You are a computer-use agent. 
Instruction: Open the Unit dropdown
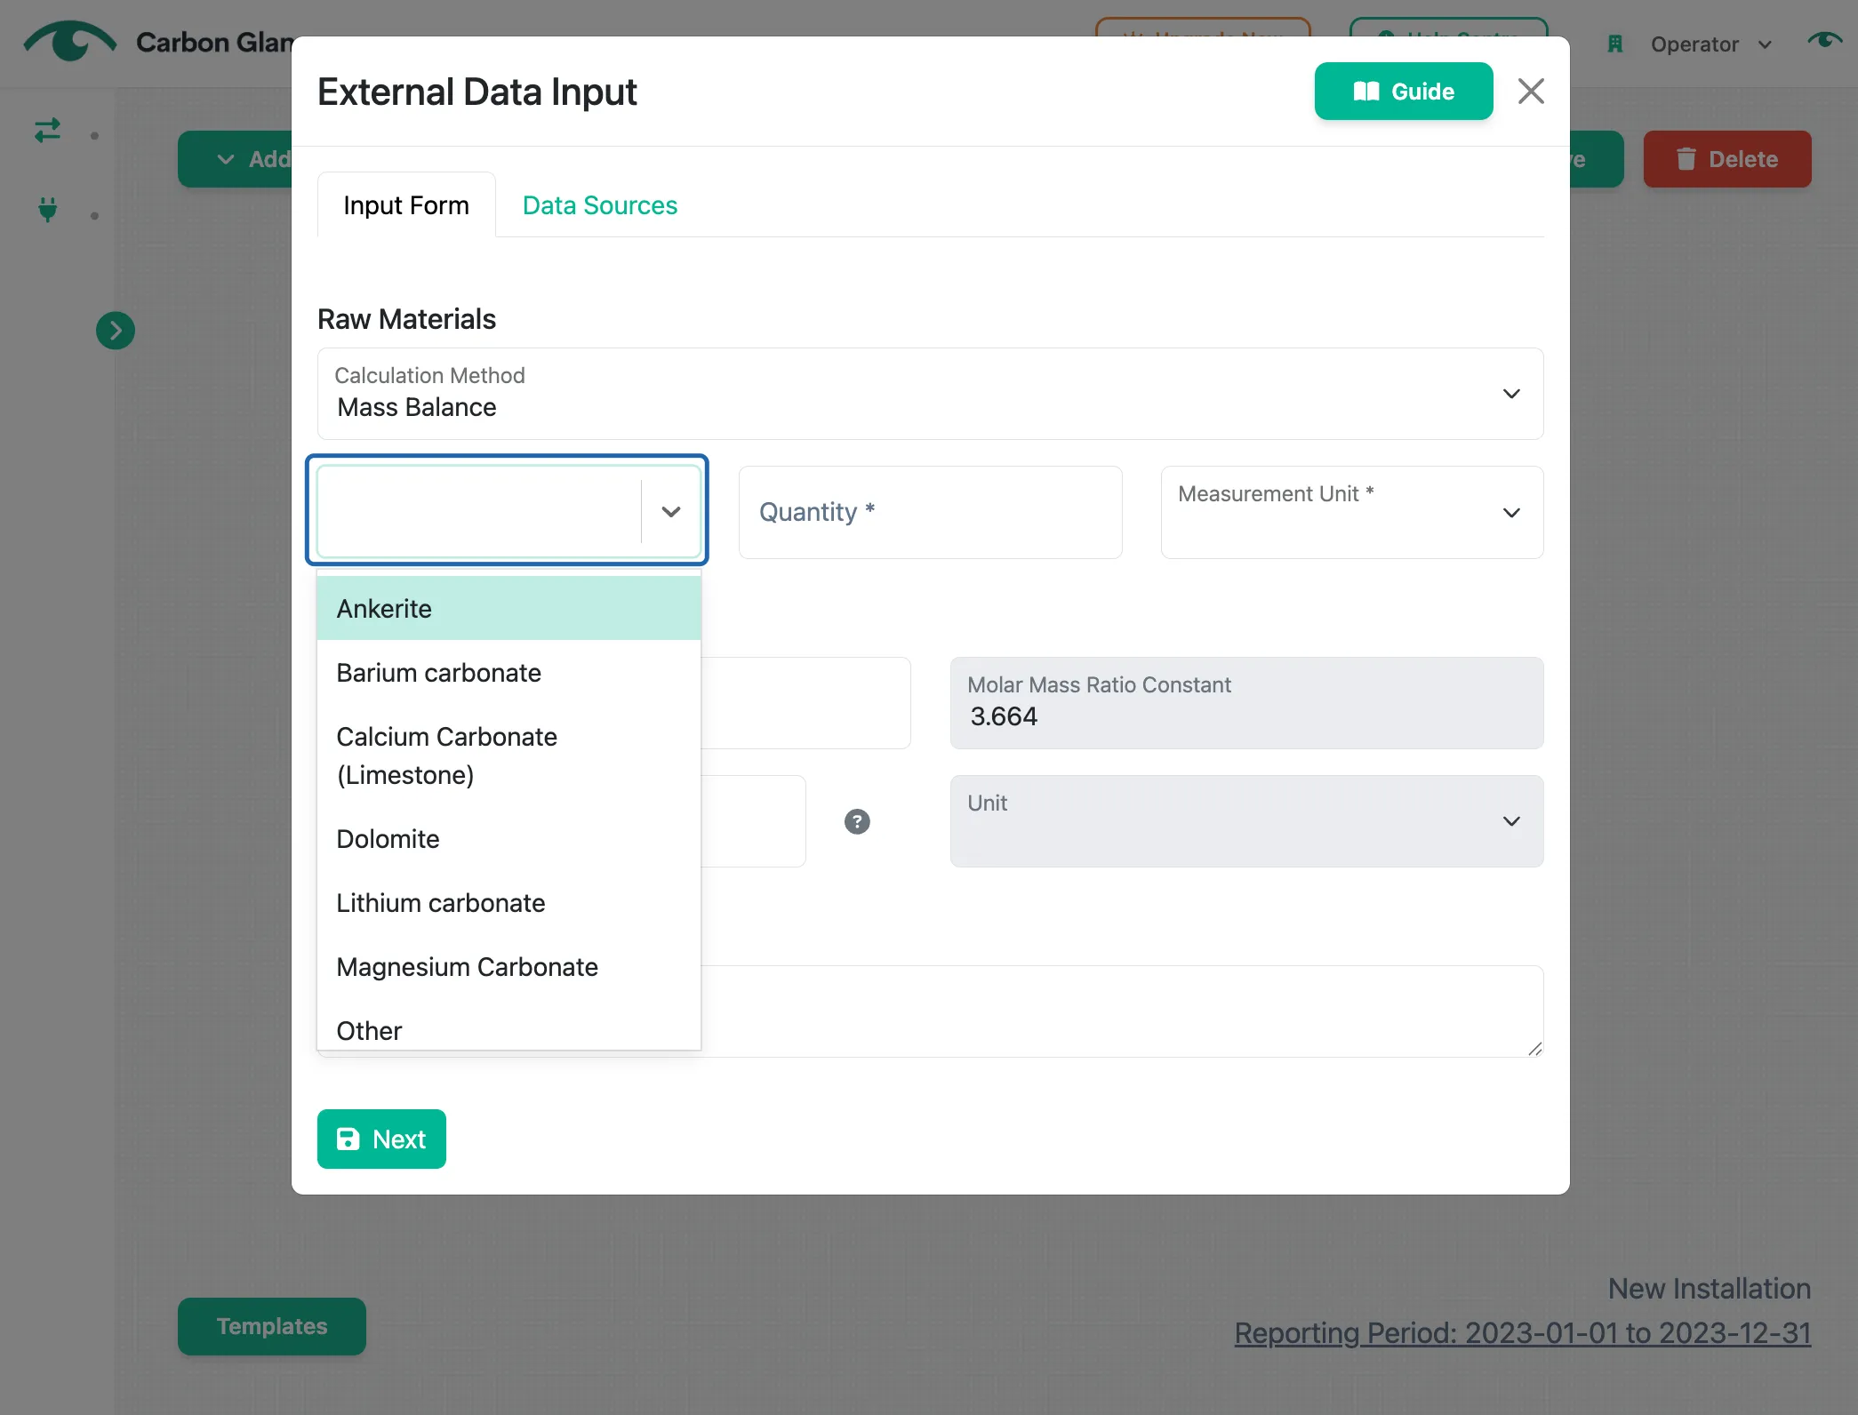[1246, 820]
